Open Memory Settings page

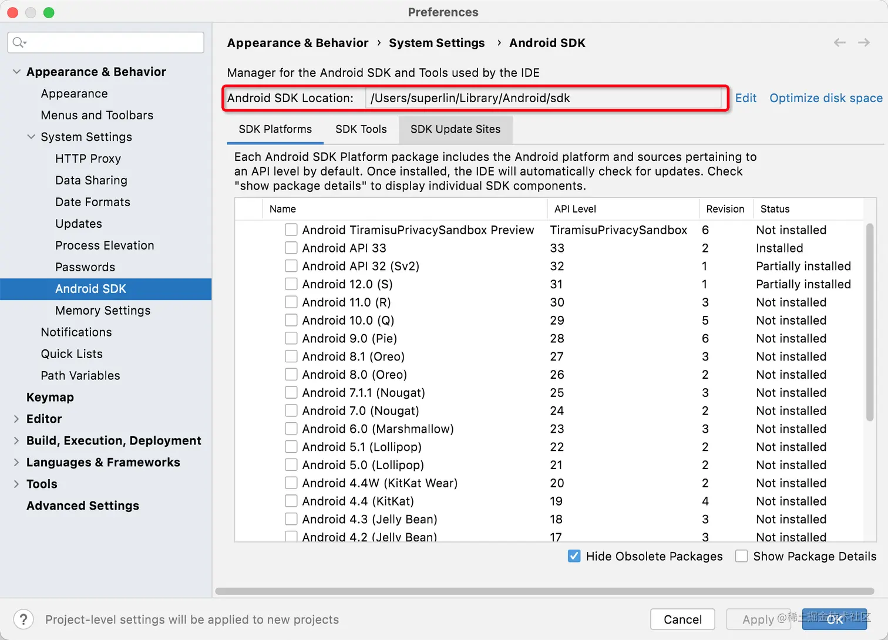click(103, 311)
